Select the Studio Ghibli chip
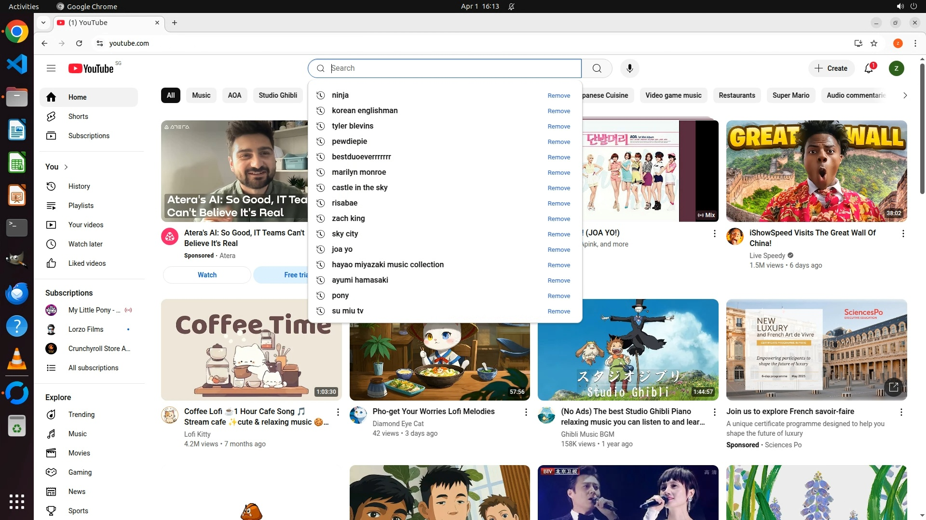Viewport: 926px width, 520px height. click(278, 95)
